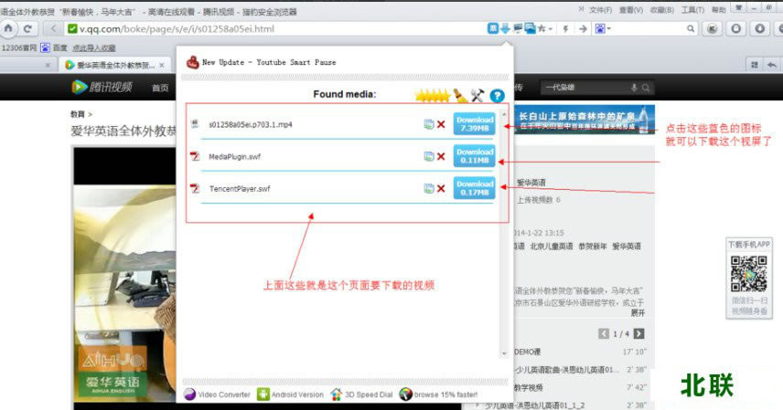Rate extension using the yellow stars
The image size is (783, 410).
430,95
